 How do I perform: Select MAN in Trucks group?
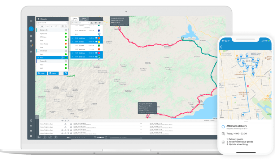(x=52, y=68)
